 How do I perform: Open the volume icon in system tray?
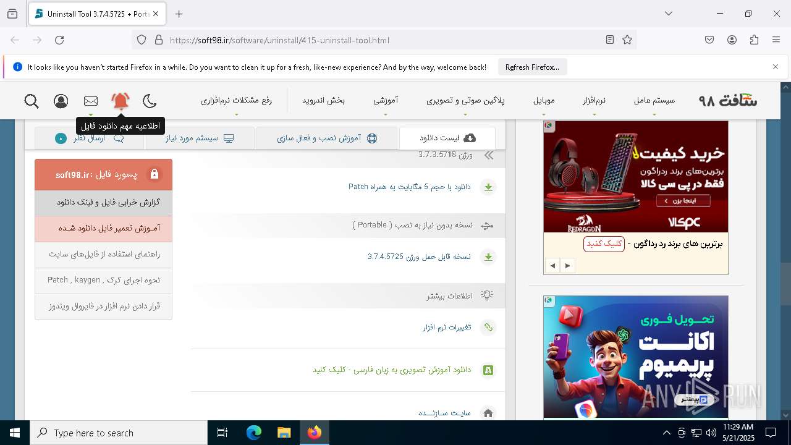pyautogui.click(x=711, y=433)
